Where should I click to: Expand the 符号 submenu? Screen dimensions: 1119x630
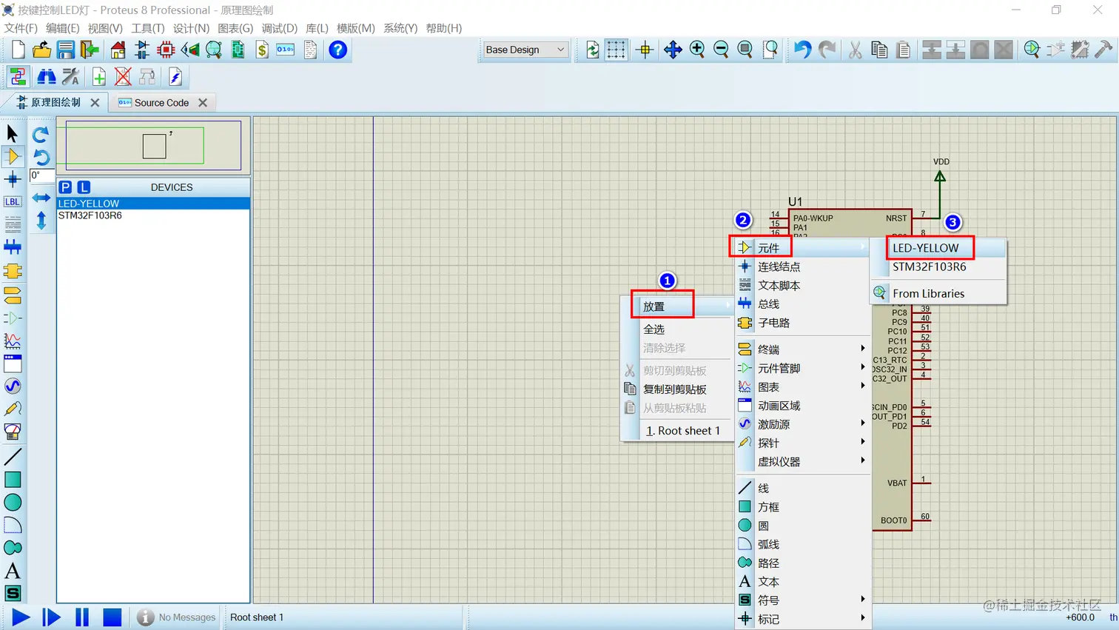pyautogui.click(x=803, y=600)
